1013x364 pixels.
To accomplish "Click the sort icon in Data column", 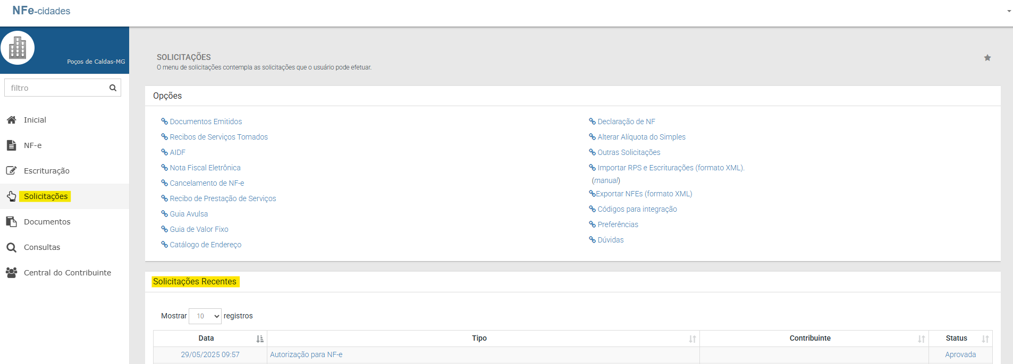I will [x=260, y=339].
